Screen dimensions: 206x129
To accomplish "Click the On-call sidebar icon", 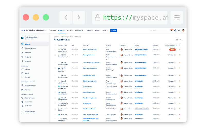I will (22, 77).
